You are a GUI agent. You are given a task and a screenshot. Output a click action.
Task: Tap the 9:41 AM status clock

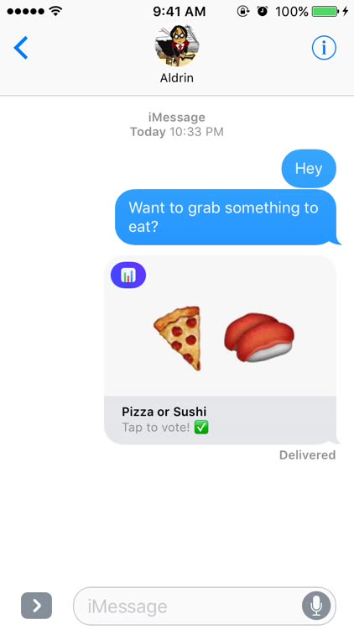pos(179,11)
